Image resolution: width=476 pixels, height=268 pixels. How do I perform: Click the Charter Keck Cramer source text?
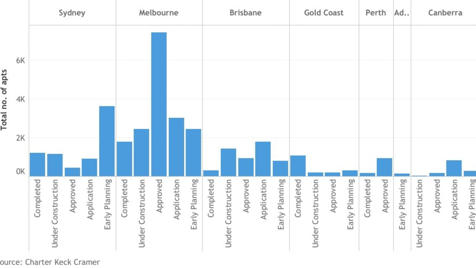[x=62, y=262]
